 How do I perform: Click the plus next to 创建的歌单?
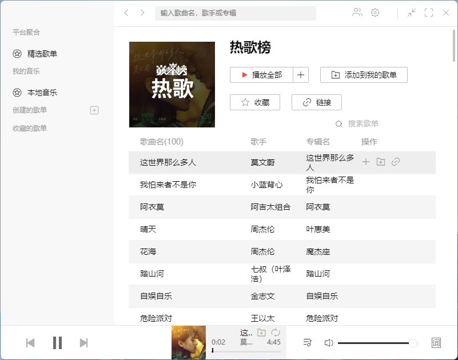[93, 110]
